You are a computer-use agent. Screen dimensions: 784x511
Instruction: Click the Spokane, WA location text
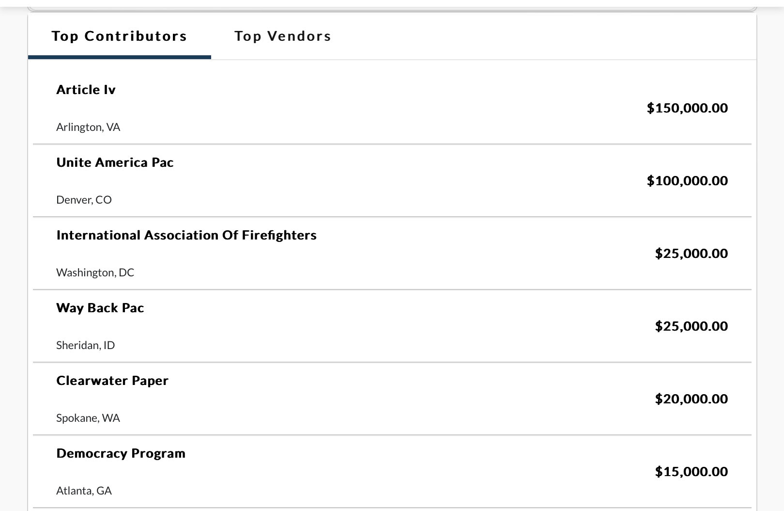tap(88, 418)
